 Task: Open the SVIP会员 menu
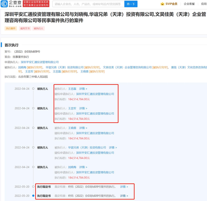pyautogui.click(x=171, y=4)
